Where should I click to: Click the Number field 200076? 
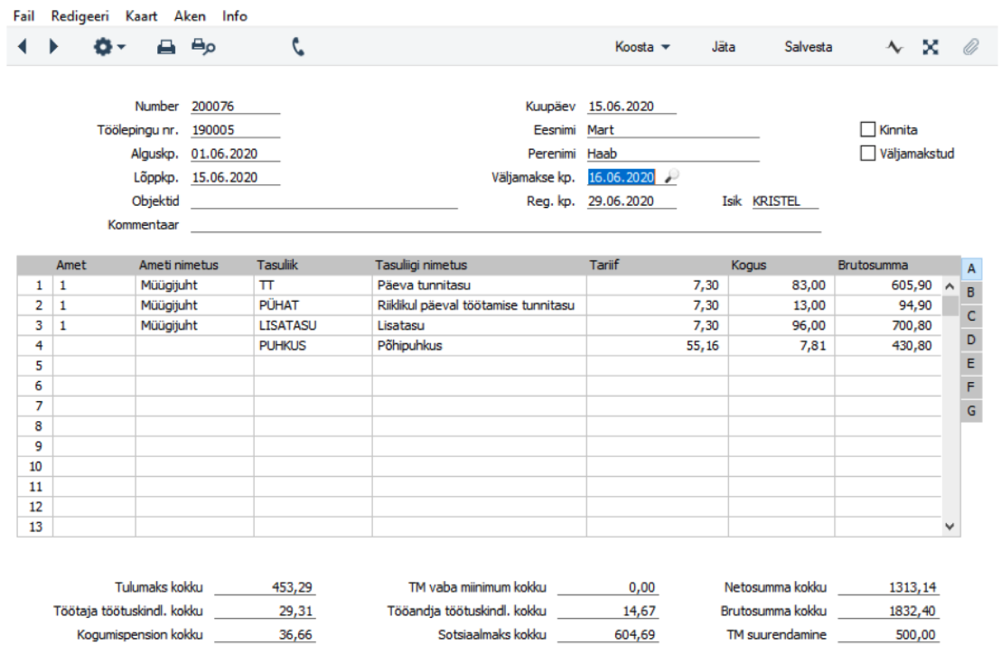tap(235, 107)
